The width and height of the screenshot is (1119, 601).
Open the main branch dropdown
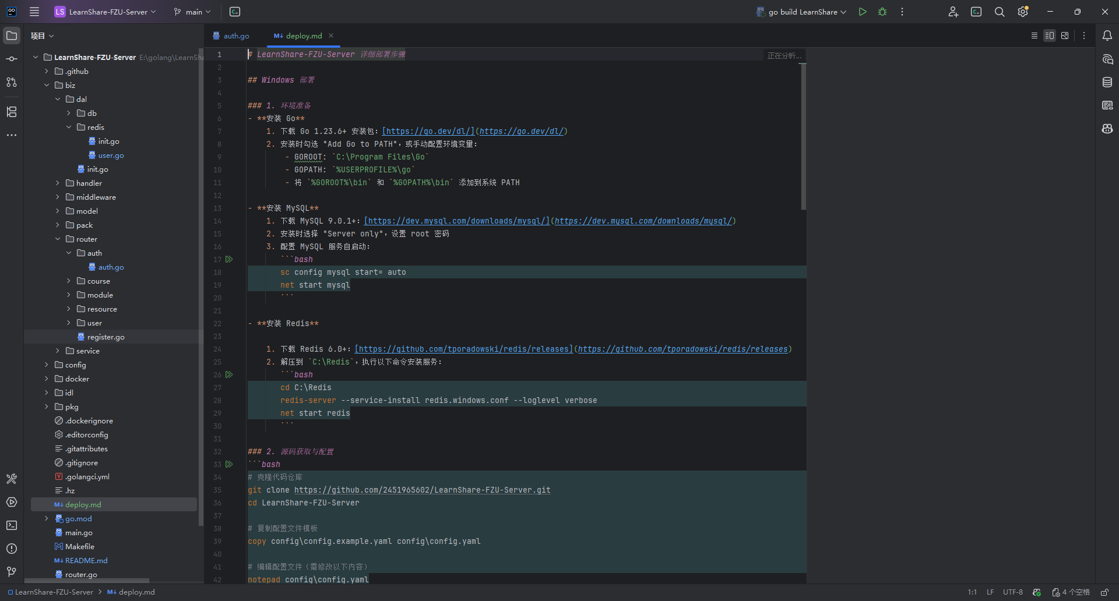[x=192, y=12]
